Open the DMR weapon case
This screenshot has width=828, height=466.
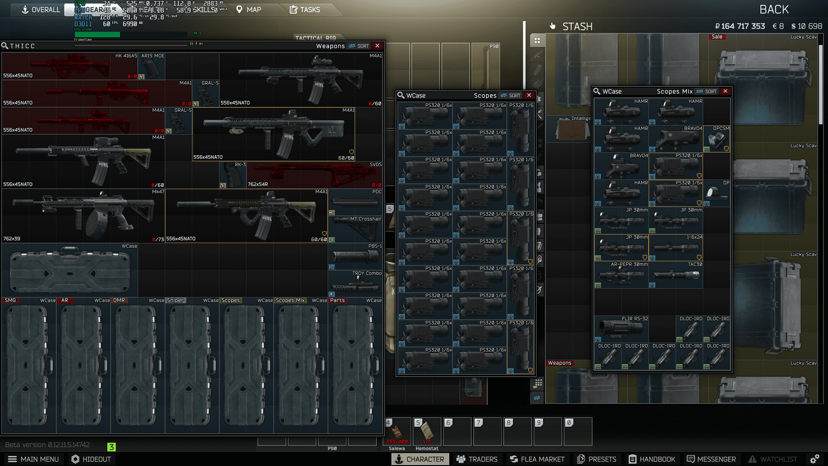138,365
